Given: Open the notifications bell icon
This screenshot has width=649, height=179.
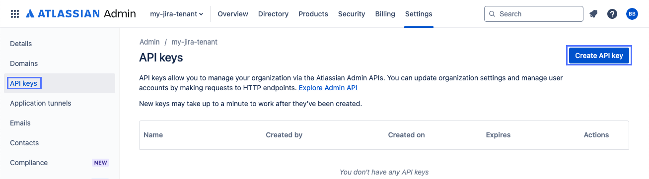Looking at the screenshot, I should [593, 14].
